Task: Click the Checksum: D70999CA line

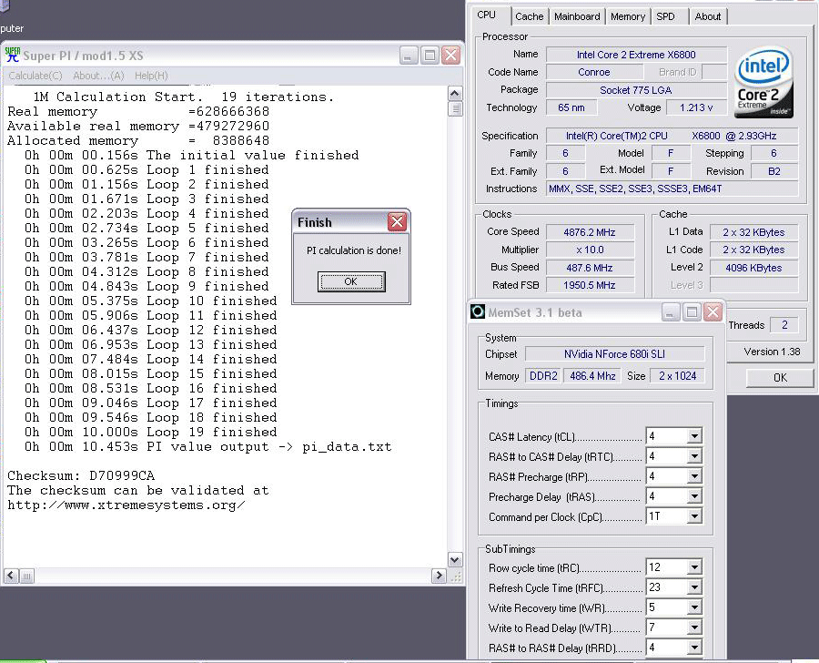Action: point(81,475)
